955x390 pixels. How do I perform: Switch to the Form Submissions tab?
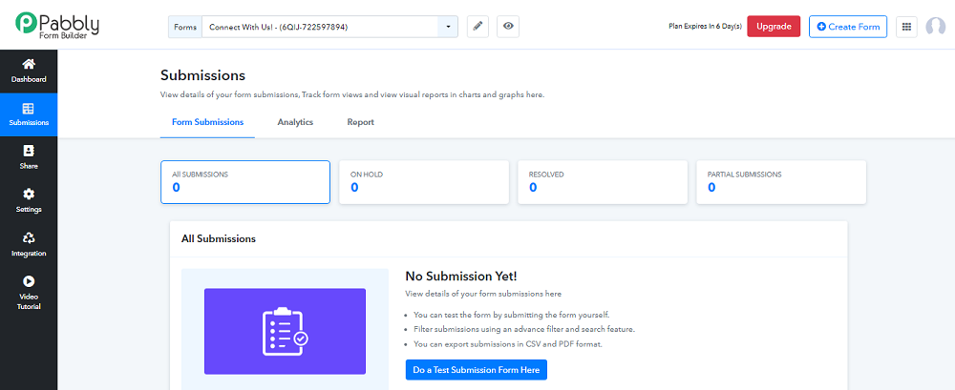207,122
